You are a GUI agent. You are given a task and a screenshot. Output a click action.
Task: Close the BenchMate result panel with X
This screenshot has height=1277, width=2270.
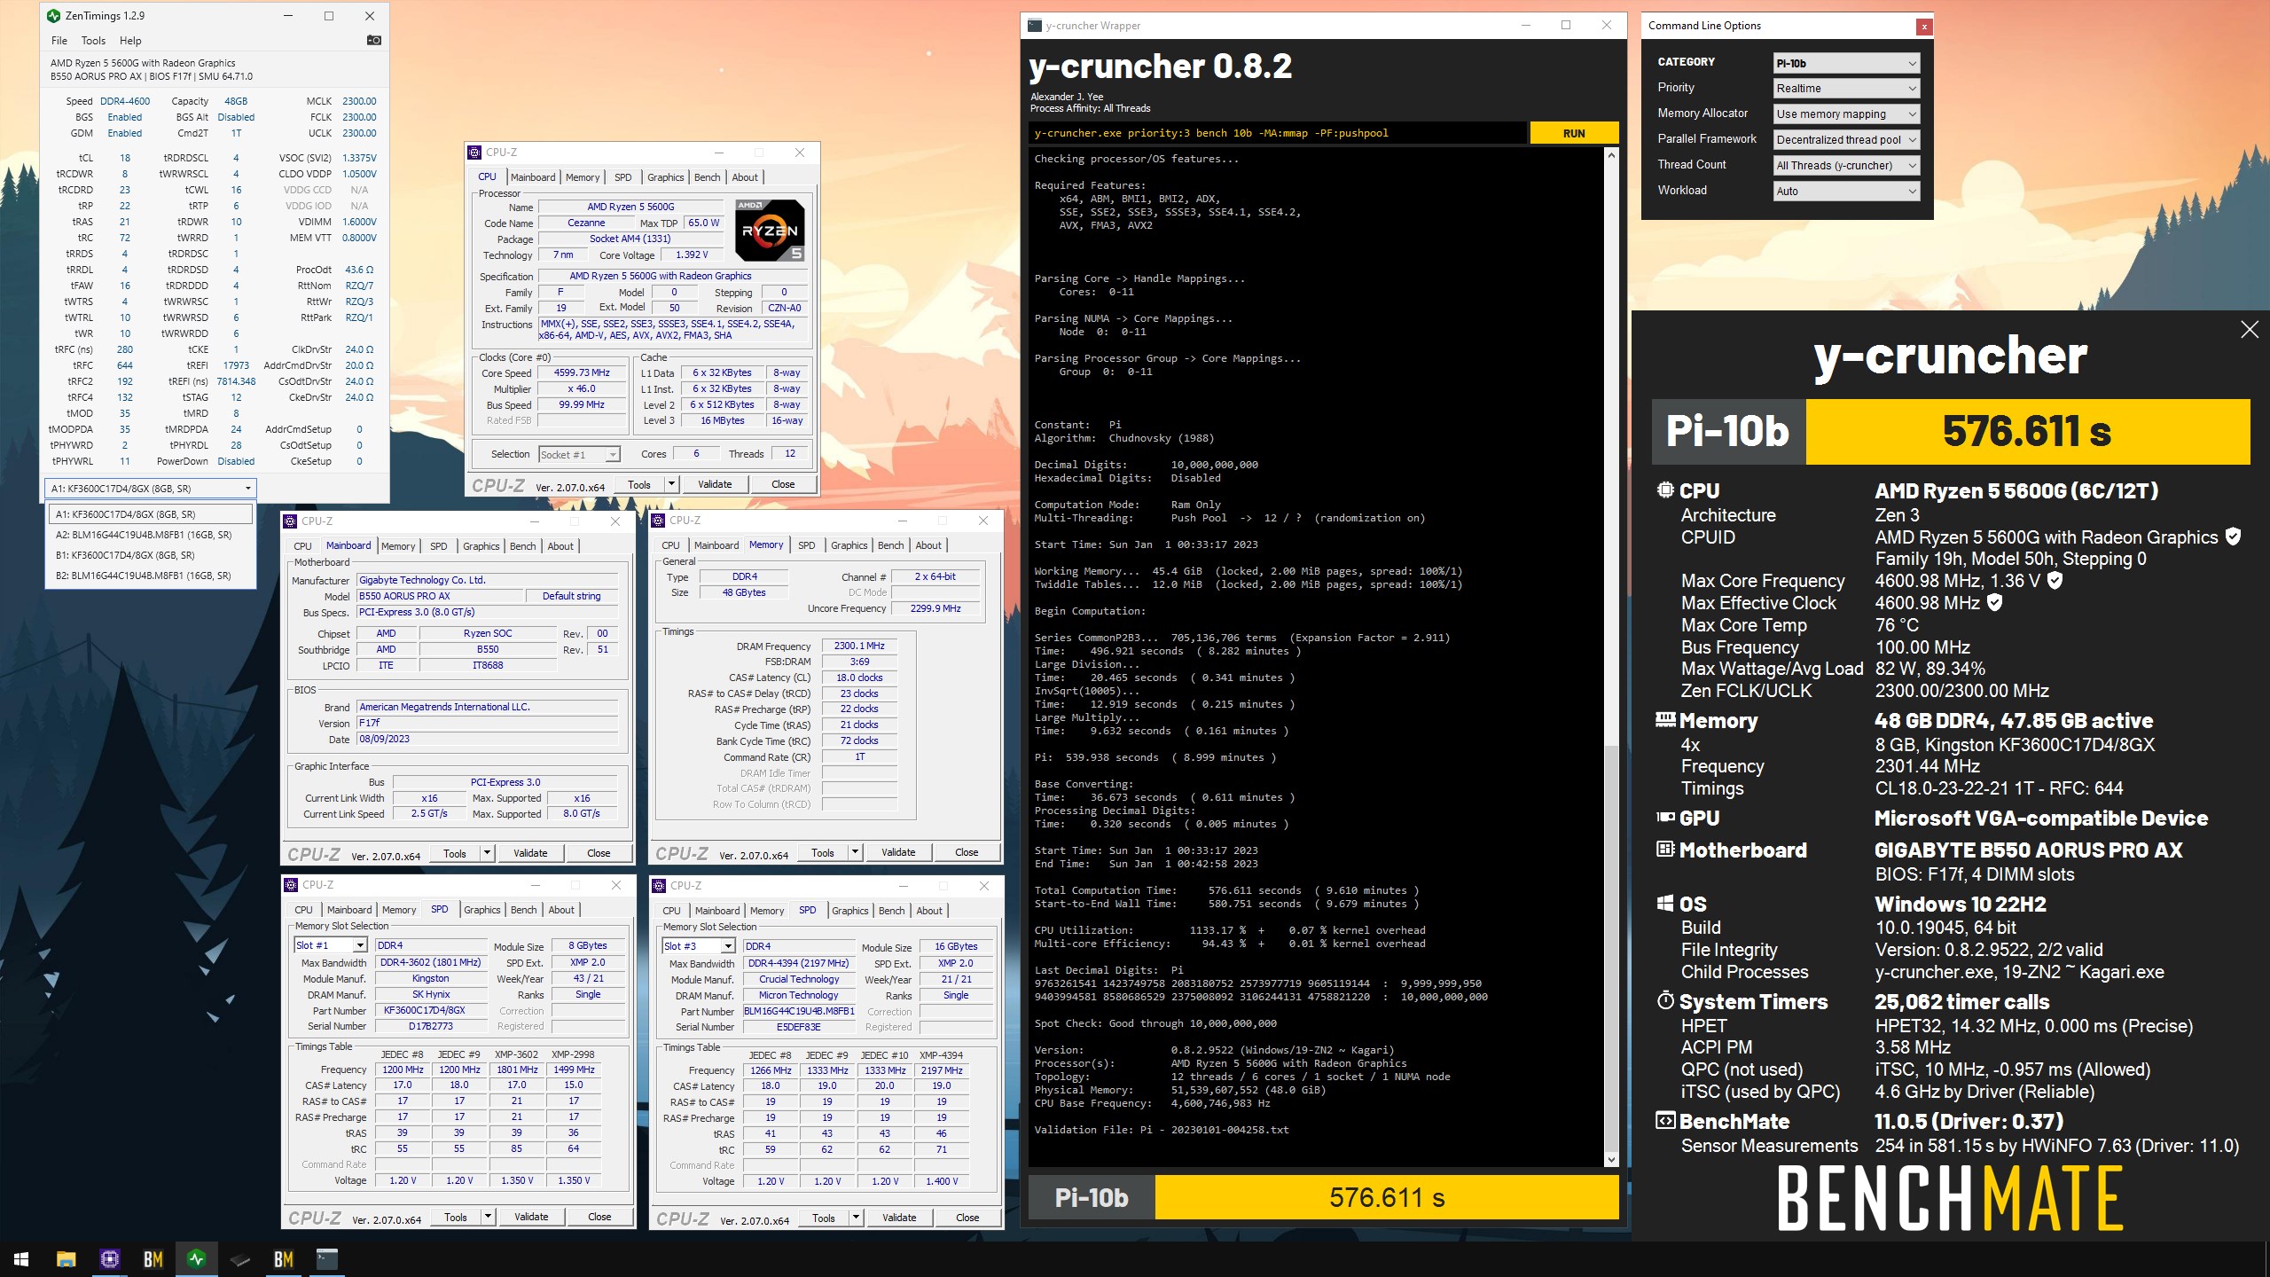pyautogui.click(x=2250, y=330)
